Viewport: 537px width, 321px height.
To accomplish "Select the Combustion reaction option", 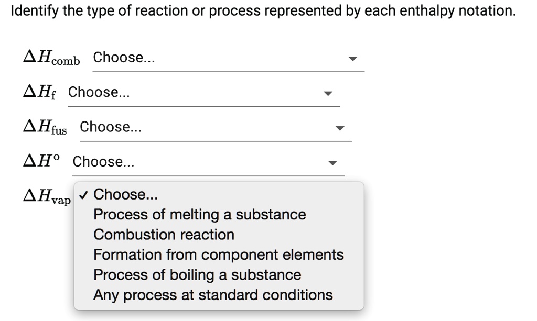I will pyautogui.click(x=163, y=235).
